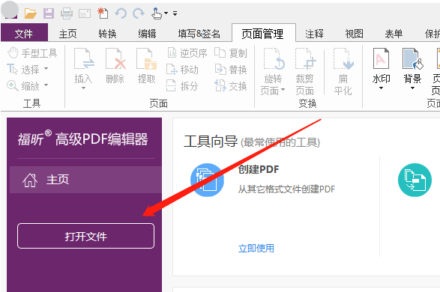Click the 从其它格式文件创建PDF description text
Viewport: 440px width, 292px height.
coord(286,189)
